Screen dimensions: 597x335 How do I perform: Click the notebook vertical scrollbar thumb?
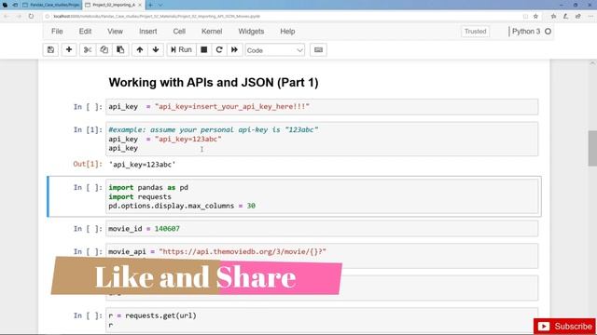tap(592, 148)
